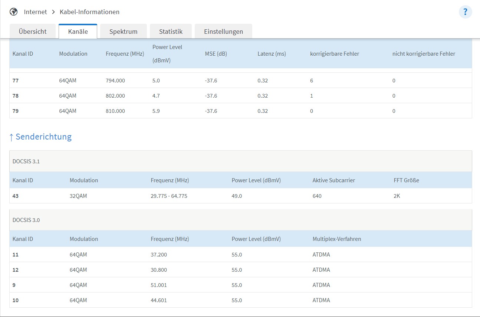480x317 pixels.
Task: Select channel ID 11 ATDMA row
Action: [x=16, y=255]
